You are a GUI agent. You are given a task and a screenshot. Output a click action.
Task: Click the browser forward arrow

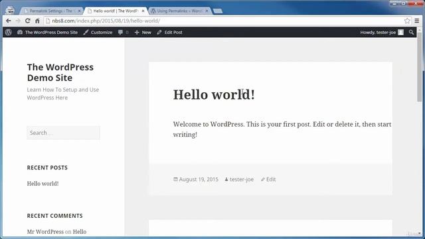(x=18, y=21)
